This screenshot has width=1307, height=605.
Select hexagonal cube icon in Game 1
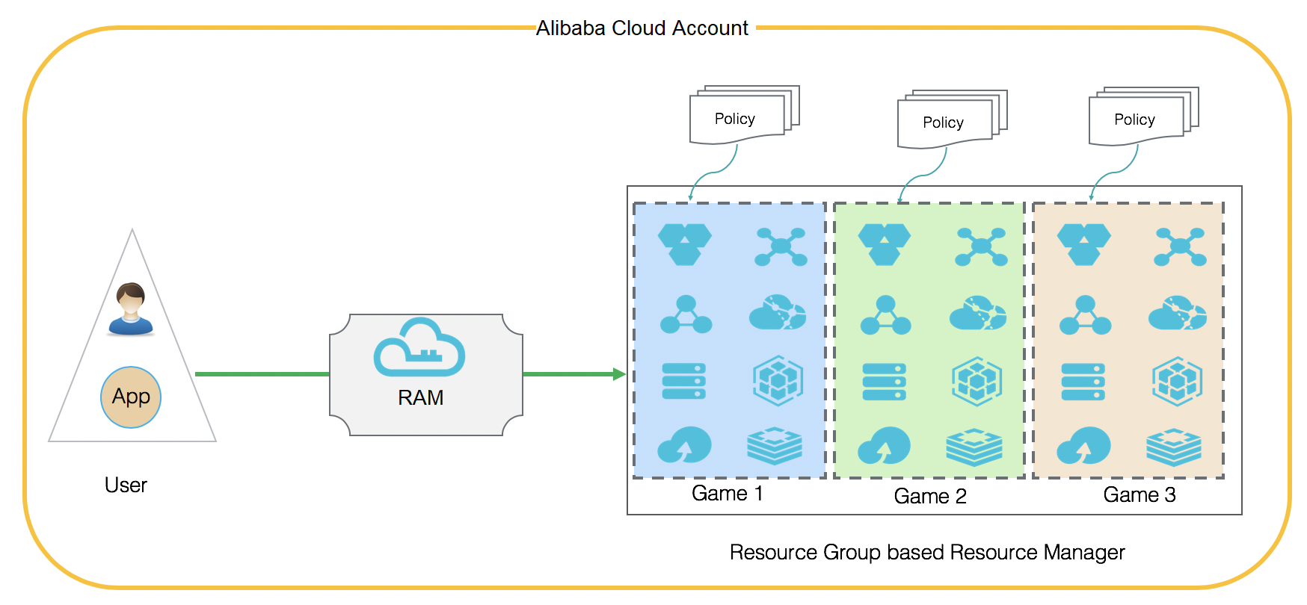[778, 381]
